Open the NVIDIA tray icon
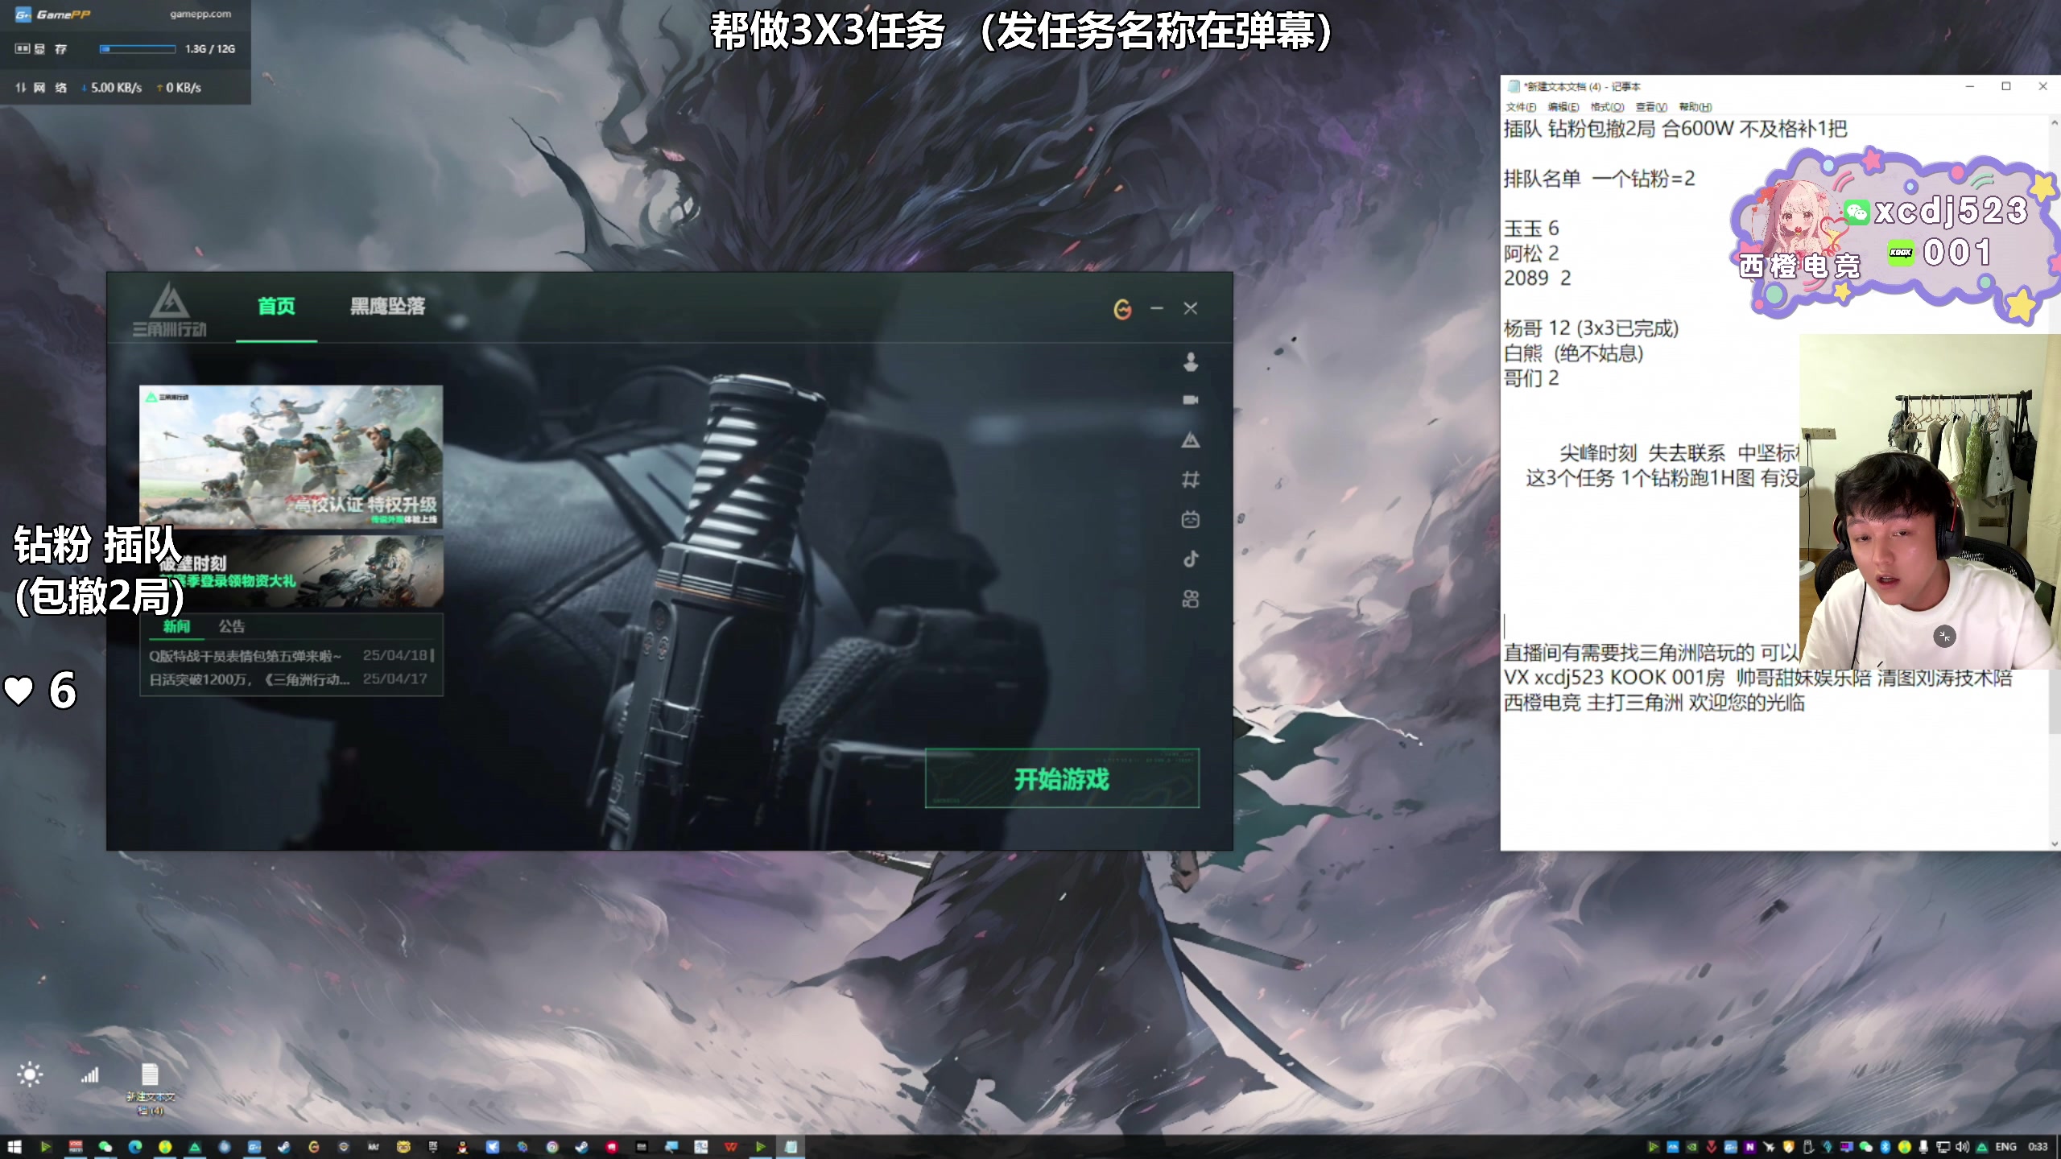This screenshot has width=2061, height=1159. point(1691,1147)
